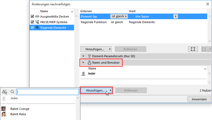The height and width of the screenshot is (120, 212).
Task: Choose Jeder in the user popup list
Action: coord(14,98)
